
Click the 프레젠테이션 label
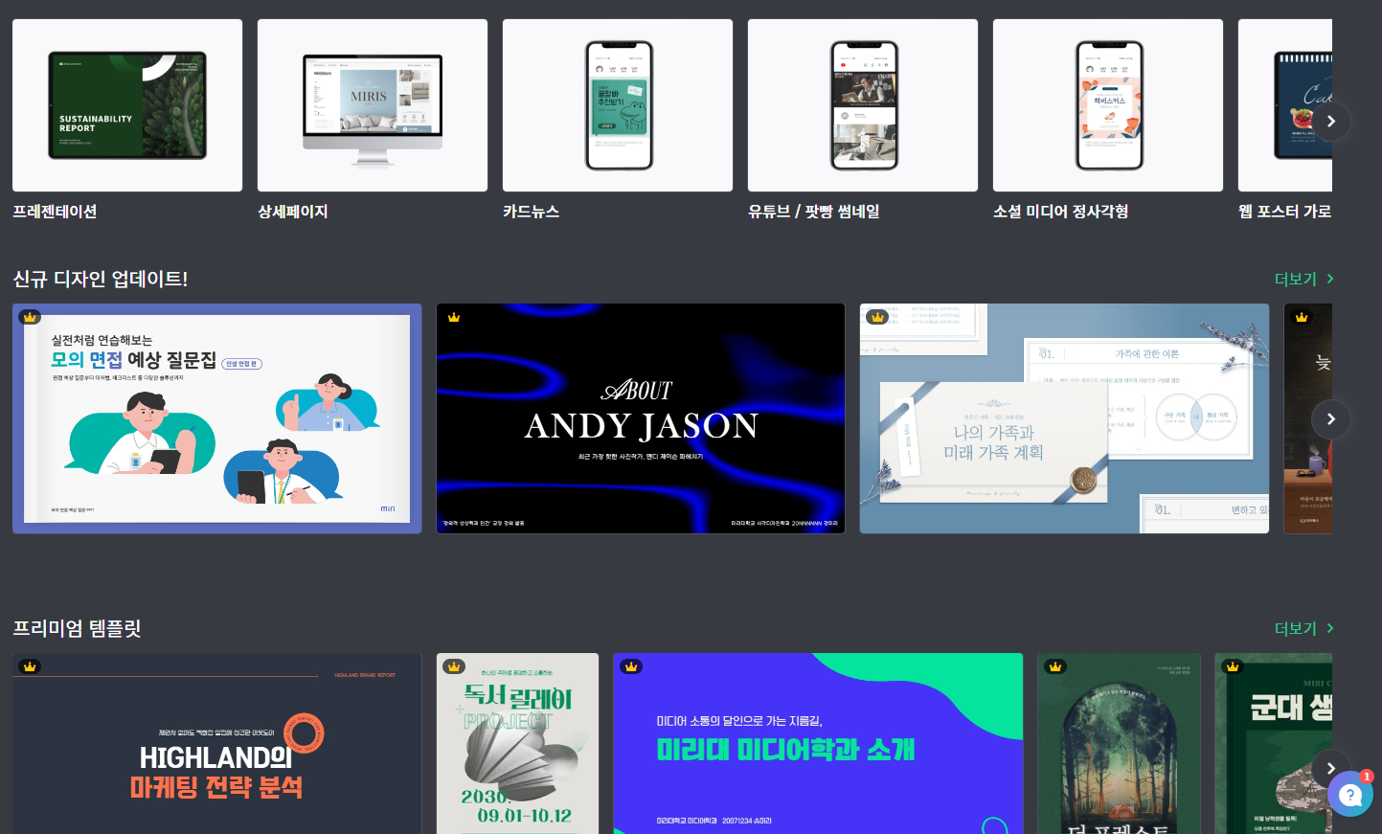(55, 211)
